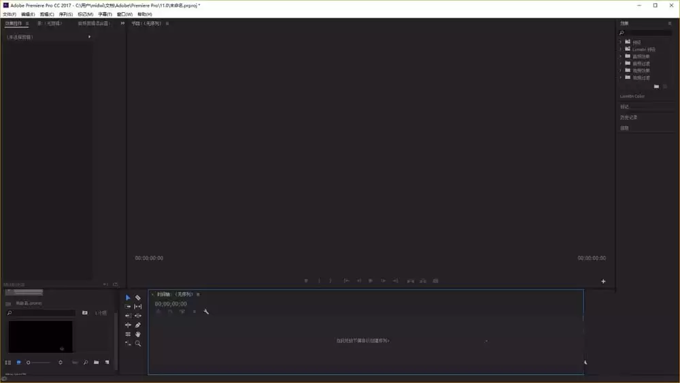This screenshot has height=383, width=680.
Task: Open timeline display settings wrench
Action: [x=206, y=312]
